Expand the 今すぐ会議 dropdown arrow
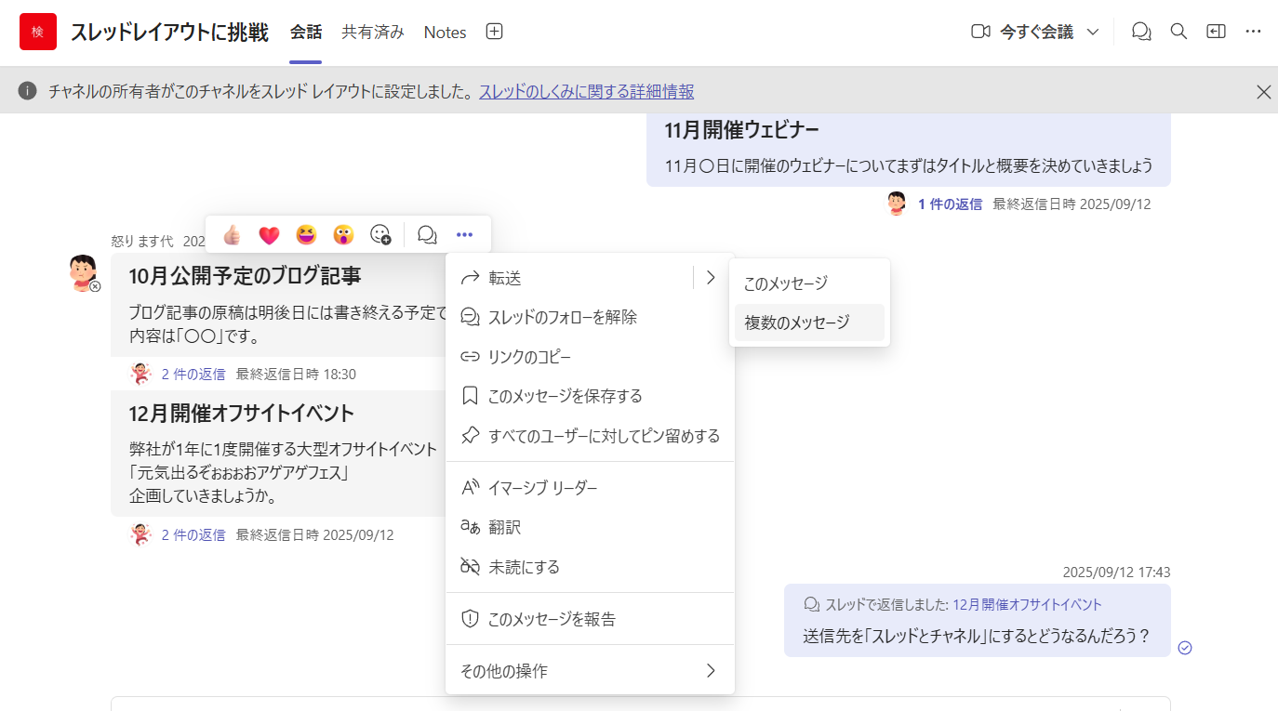 point(1093,32)
